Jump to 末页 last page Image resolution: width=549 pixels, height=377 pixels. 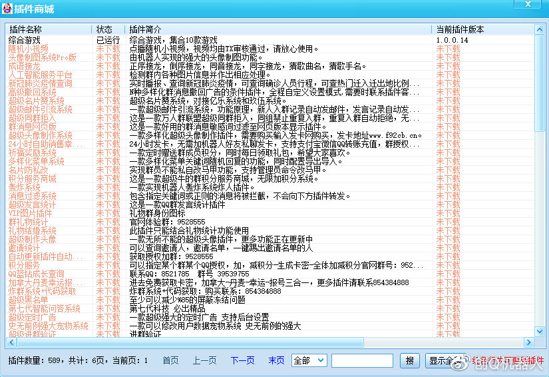click(276, 360)
